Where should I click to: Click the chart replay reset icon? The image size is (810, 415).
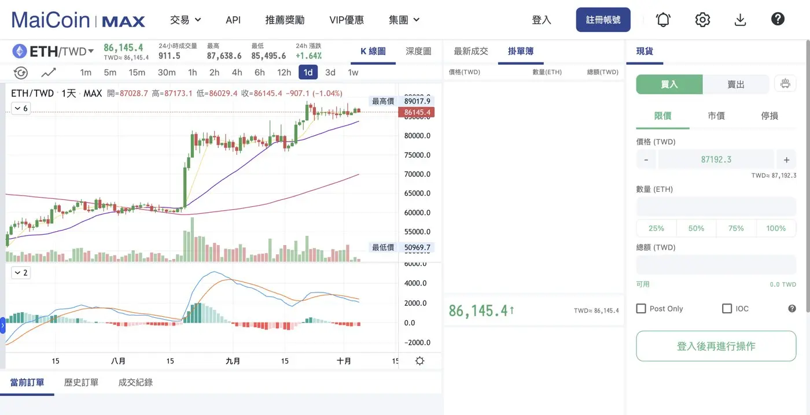tap(21, 73)
